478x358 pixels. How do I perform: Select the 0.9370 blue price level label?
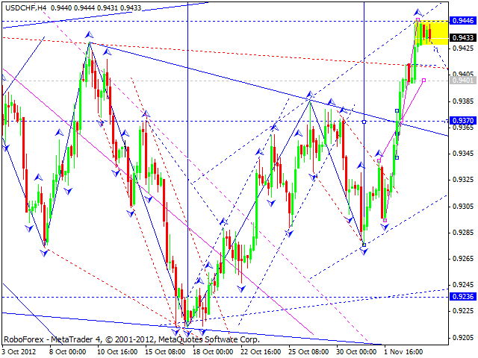point(463,121)
